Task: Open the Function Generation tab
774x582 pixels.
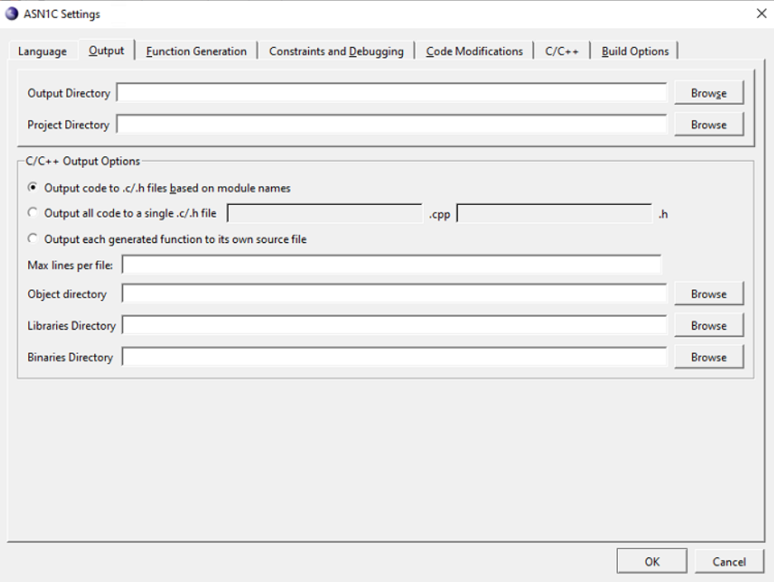Action: (197, 51)
